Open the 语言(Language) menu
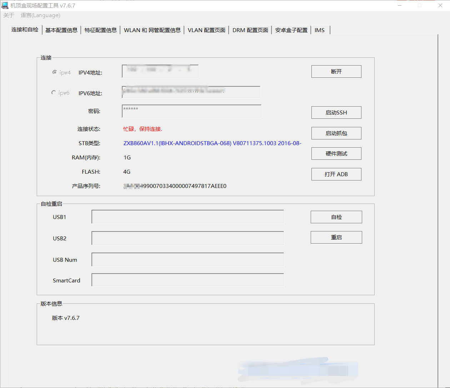This screenshot has width=450, height=388. (40, 15)
